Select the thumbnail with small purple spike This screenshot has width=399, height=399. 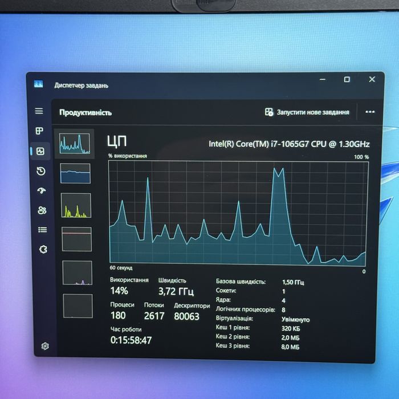click(77, 272)
